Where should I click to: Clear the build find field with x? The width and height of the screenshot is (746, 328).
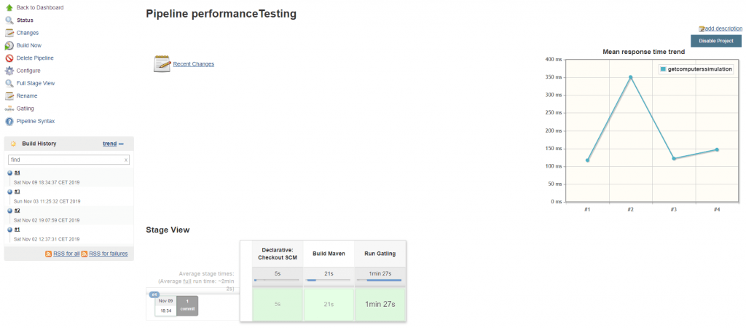point(125,160)
